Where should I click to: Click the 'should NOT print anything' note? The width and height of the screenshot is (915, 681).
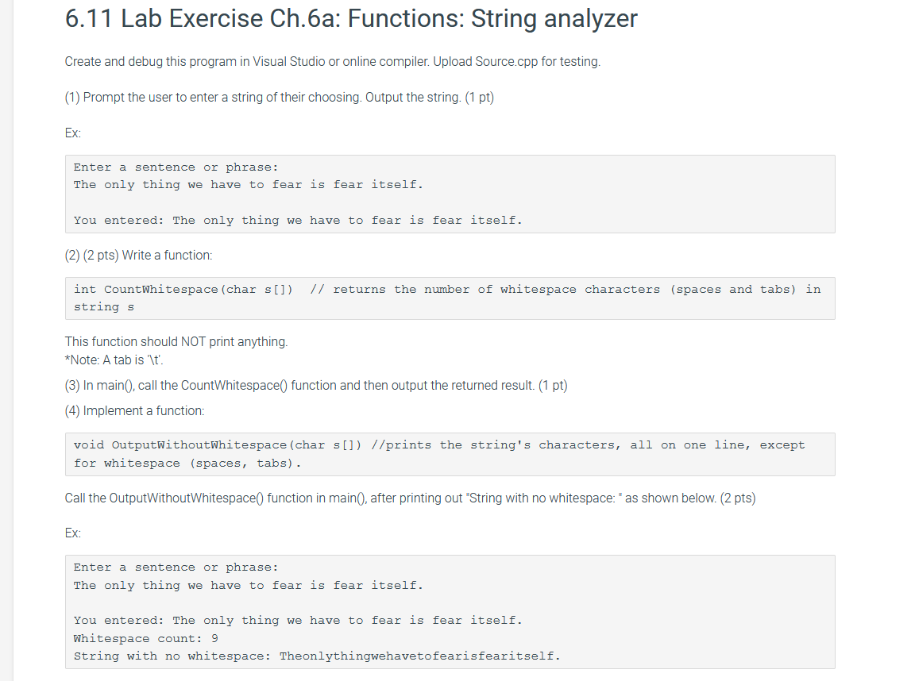click(176, 341)
